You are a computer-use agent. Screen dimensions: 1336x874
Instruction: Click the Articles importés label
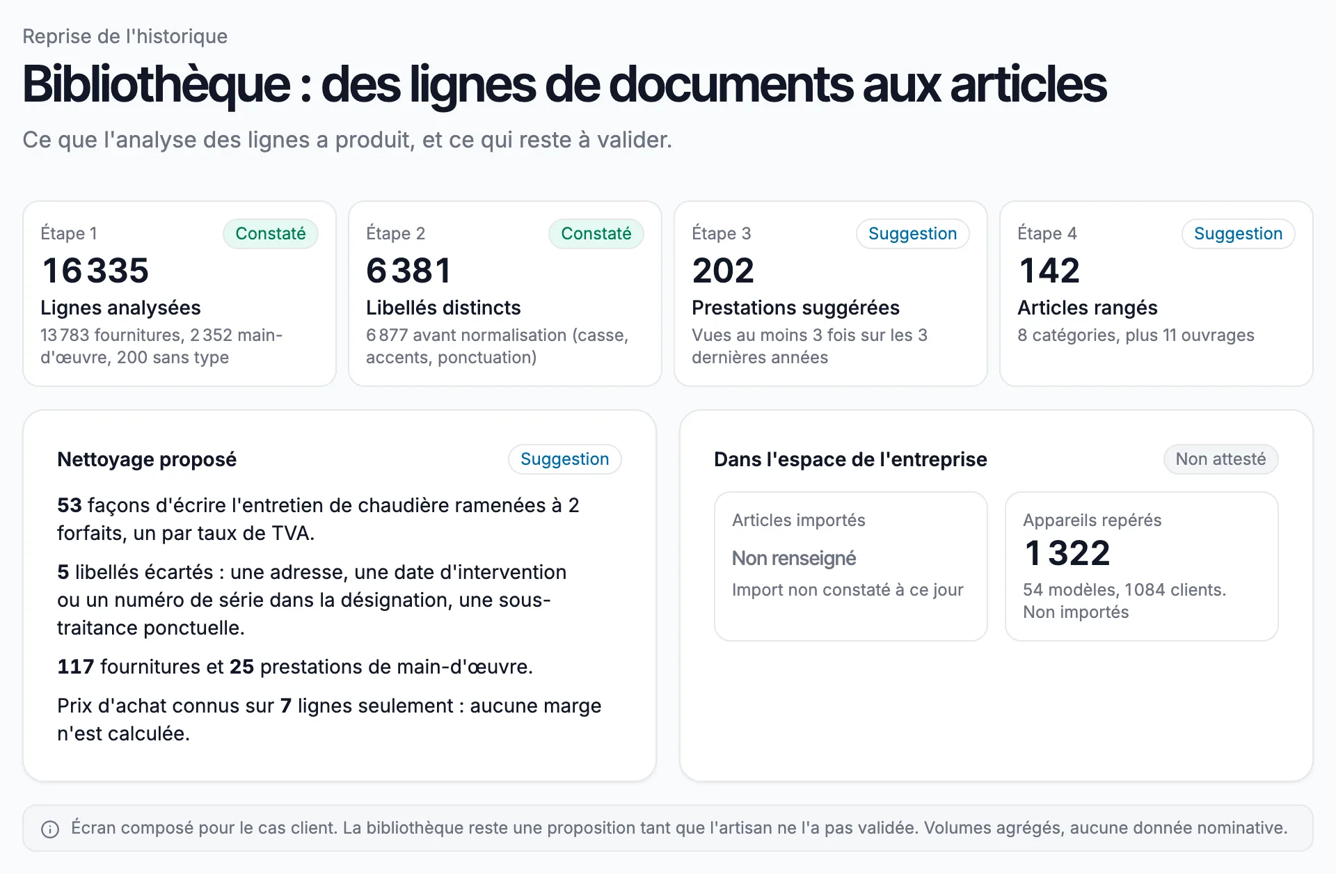click(x=799, y=521)
